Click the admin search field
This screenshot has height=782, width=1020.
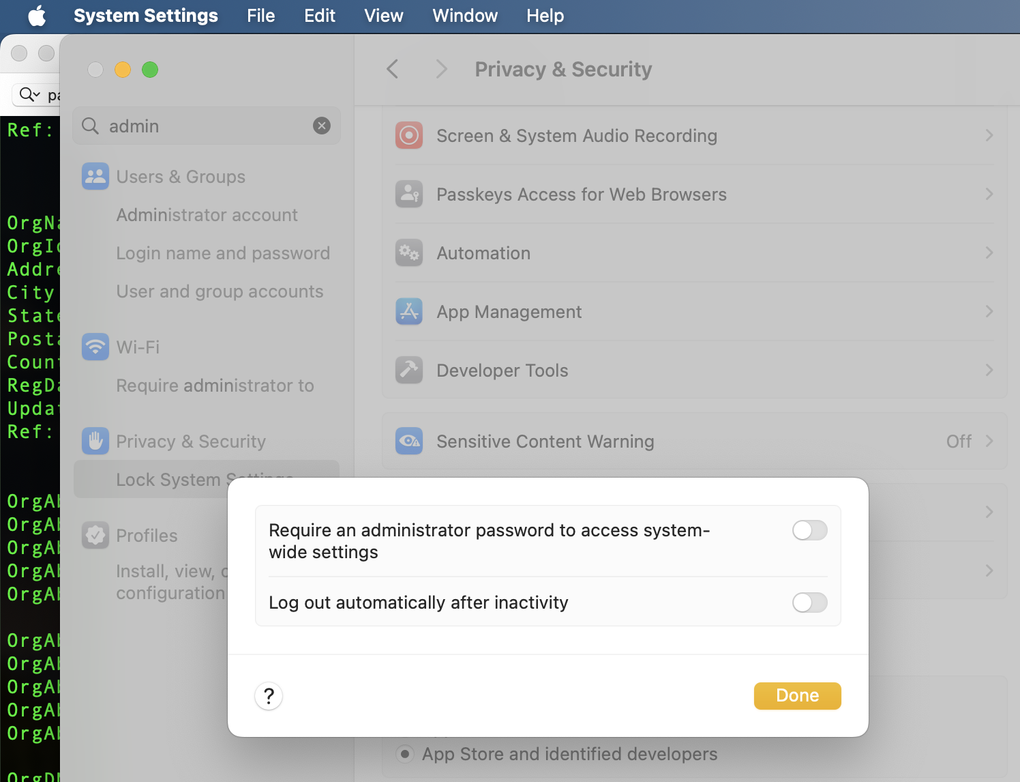point(205,126)
